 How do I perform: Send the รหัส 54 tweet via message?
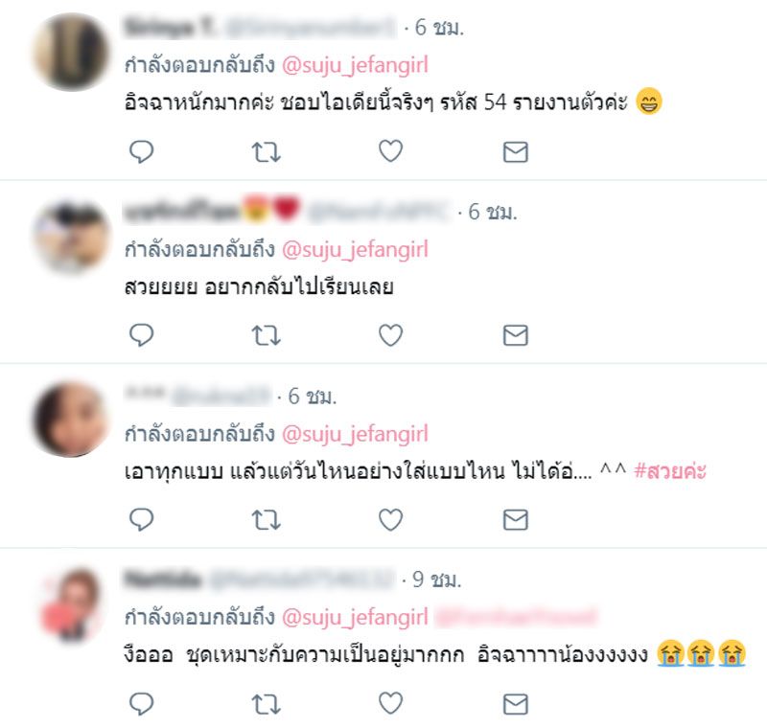pyautogui.click(x=516, y=152)
